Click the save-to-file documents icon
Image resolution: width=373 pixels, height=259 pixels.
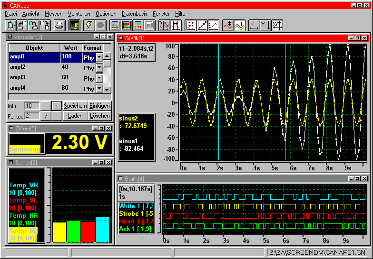click(45, 25)
